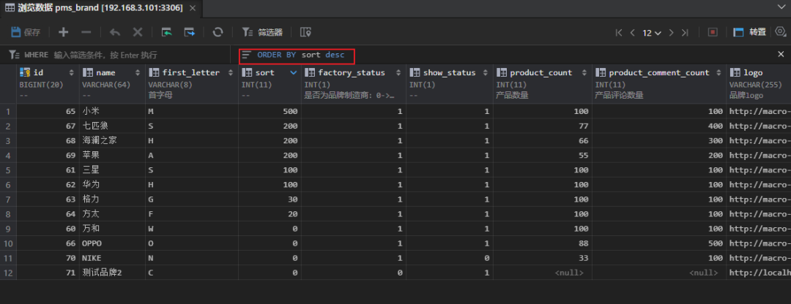Toggle sort arrows on the first_letter column
This screenshot has height=304, width=791.
click(231, 72)
